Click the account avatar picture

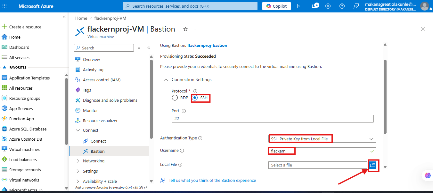click(x=424, y=6)
